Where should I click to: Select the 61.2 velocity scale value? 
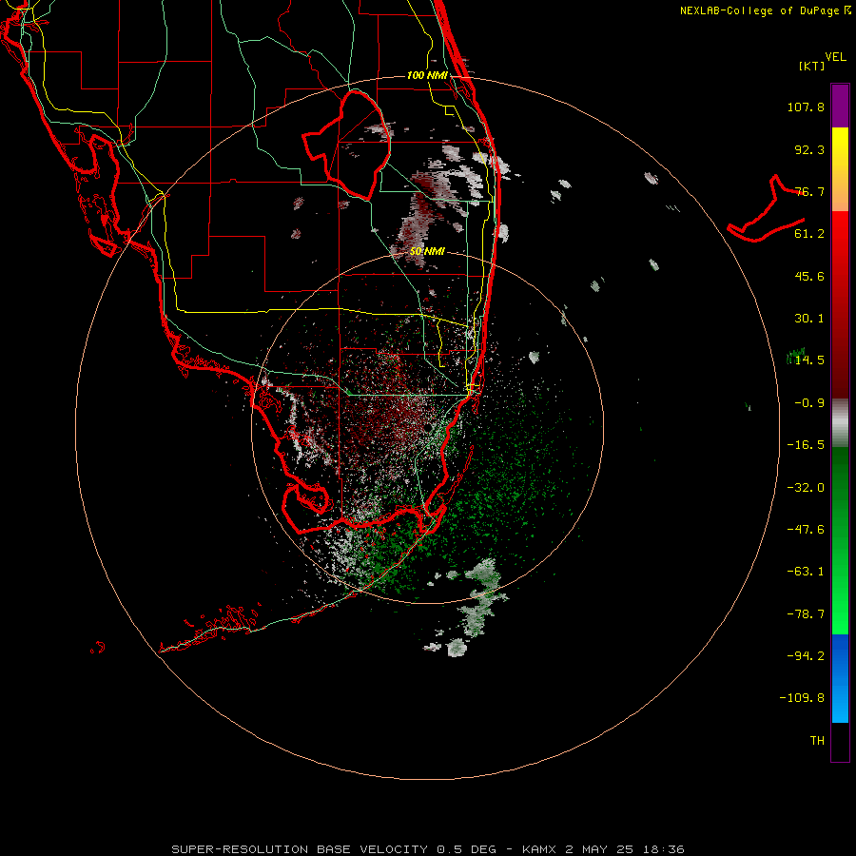coord(809,234)
